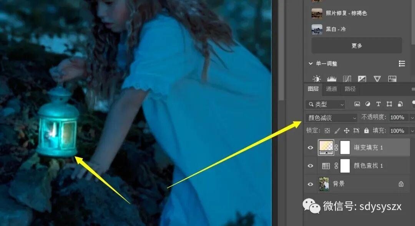
Task: Add a Vibrance adjustment
Action: point(377,79)
